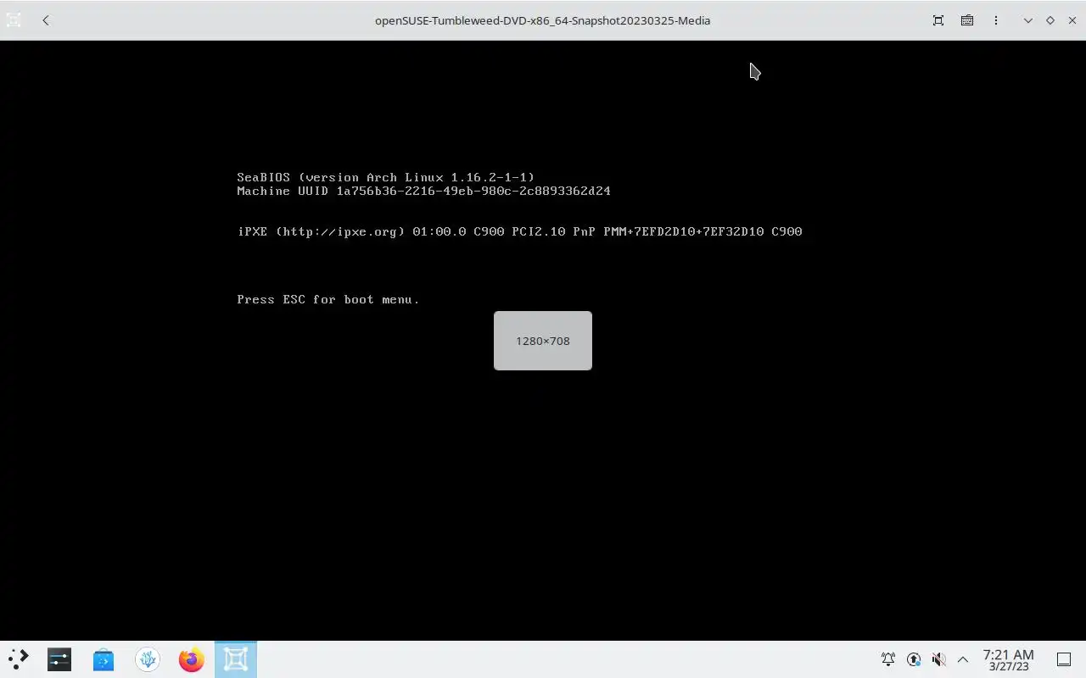Open the keyboard shortcuts sender button
1086x678 pixels.
[967, 20]
